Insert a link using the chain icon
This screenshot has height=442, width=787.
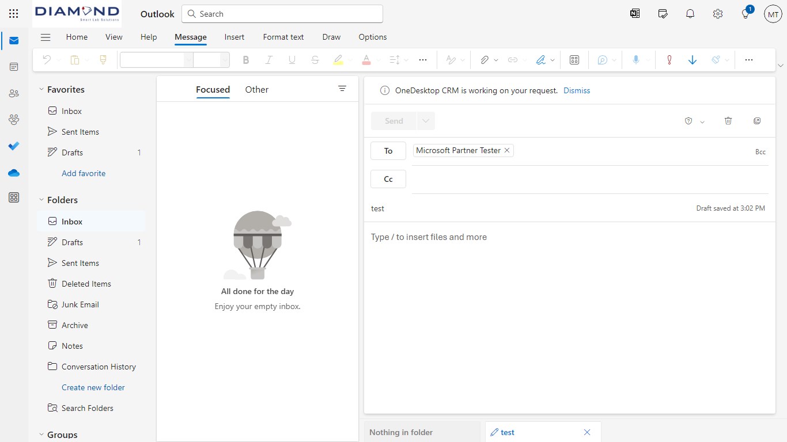512,60
